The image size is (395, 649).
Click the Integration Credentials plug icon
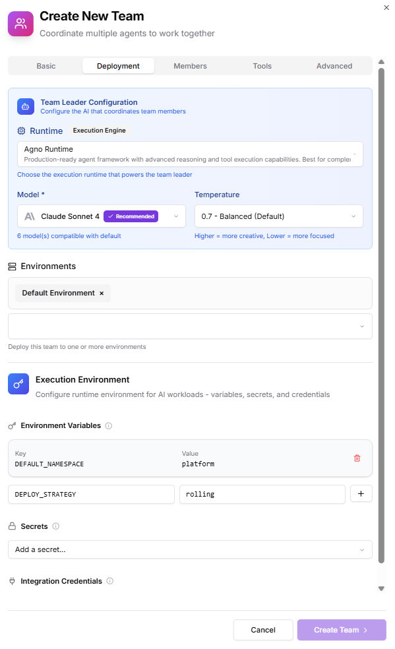click(x=13, y=581)
